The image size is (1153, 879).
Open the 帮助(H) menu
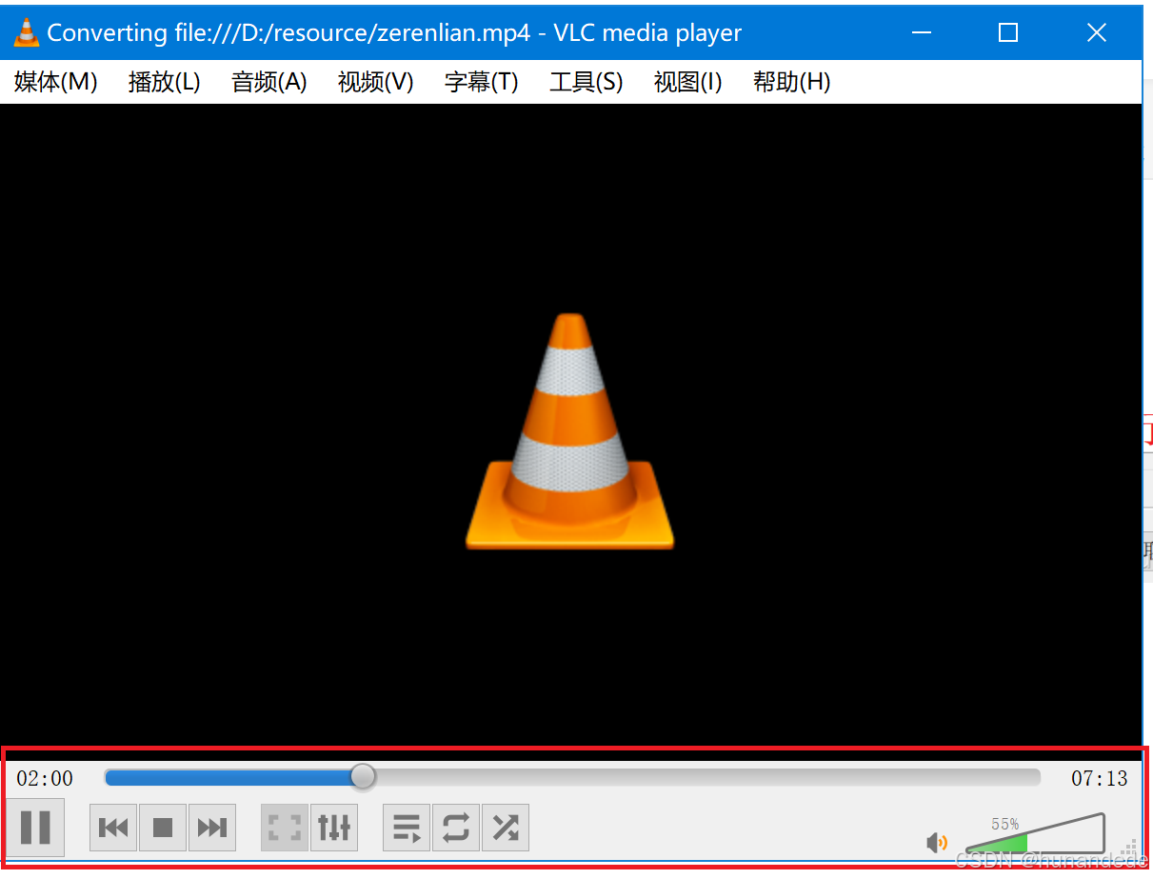click(x=792, y=82)
